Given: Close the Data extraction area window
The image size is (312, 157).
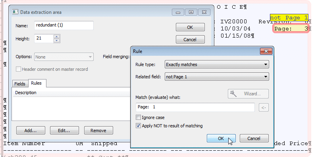Looking at the screenshot, I should 204,12.
